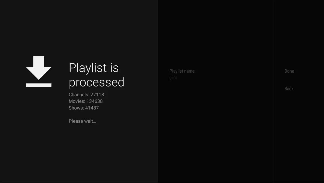Viewport: 324px width, 183px height.
Task: Choose Done to finish the playlist
Action: 289,71
